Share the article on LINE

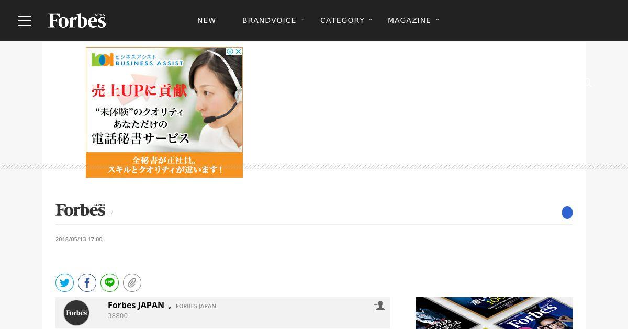pyautogui.click(x=109, y=283)
